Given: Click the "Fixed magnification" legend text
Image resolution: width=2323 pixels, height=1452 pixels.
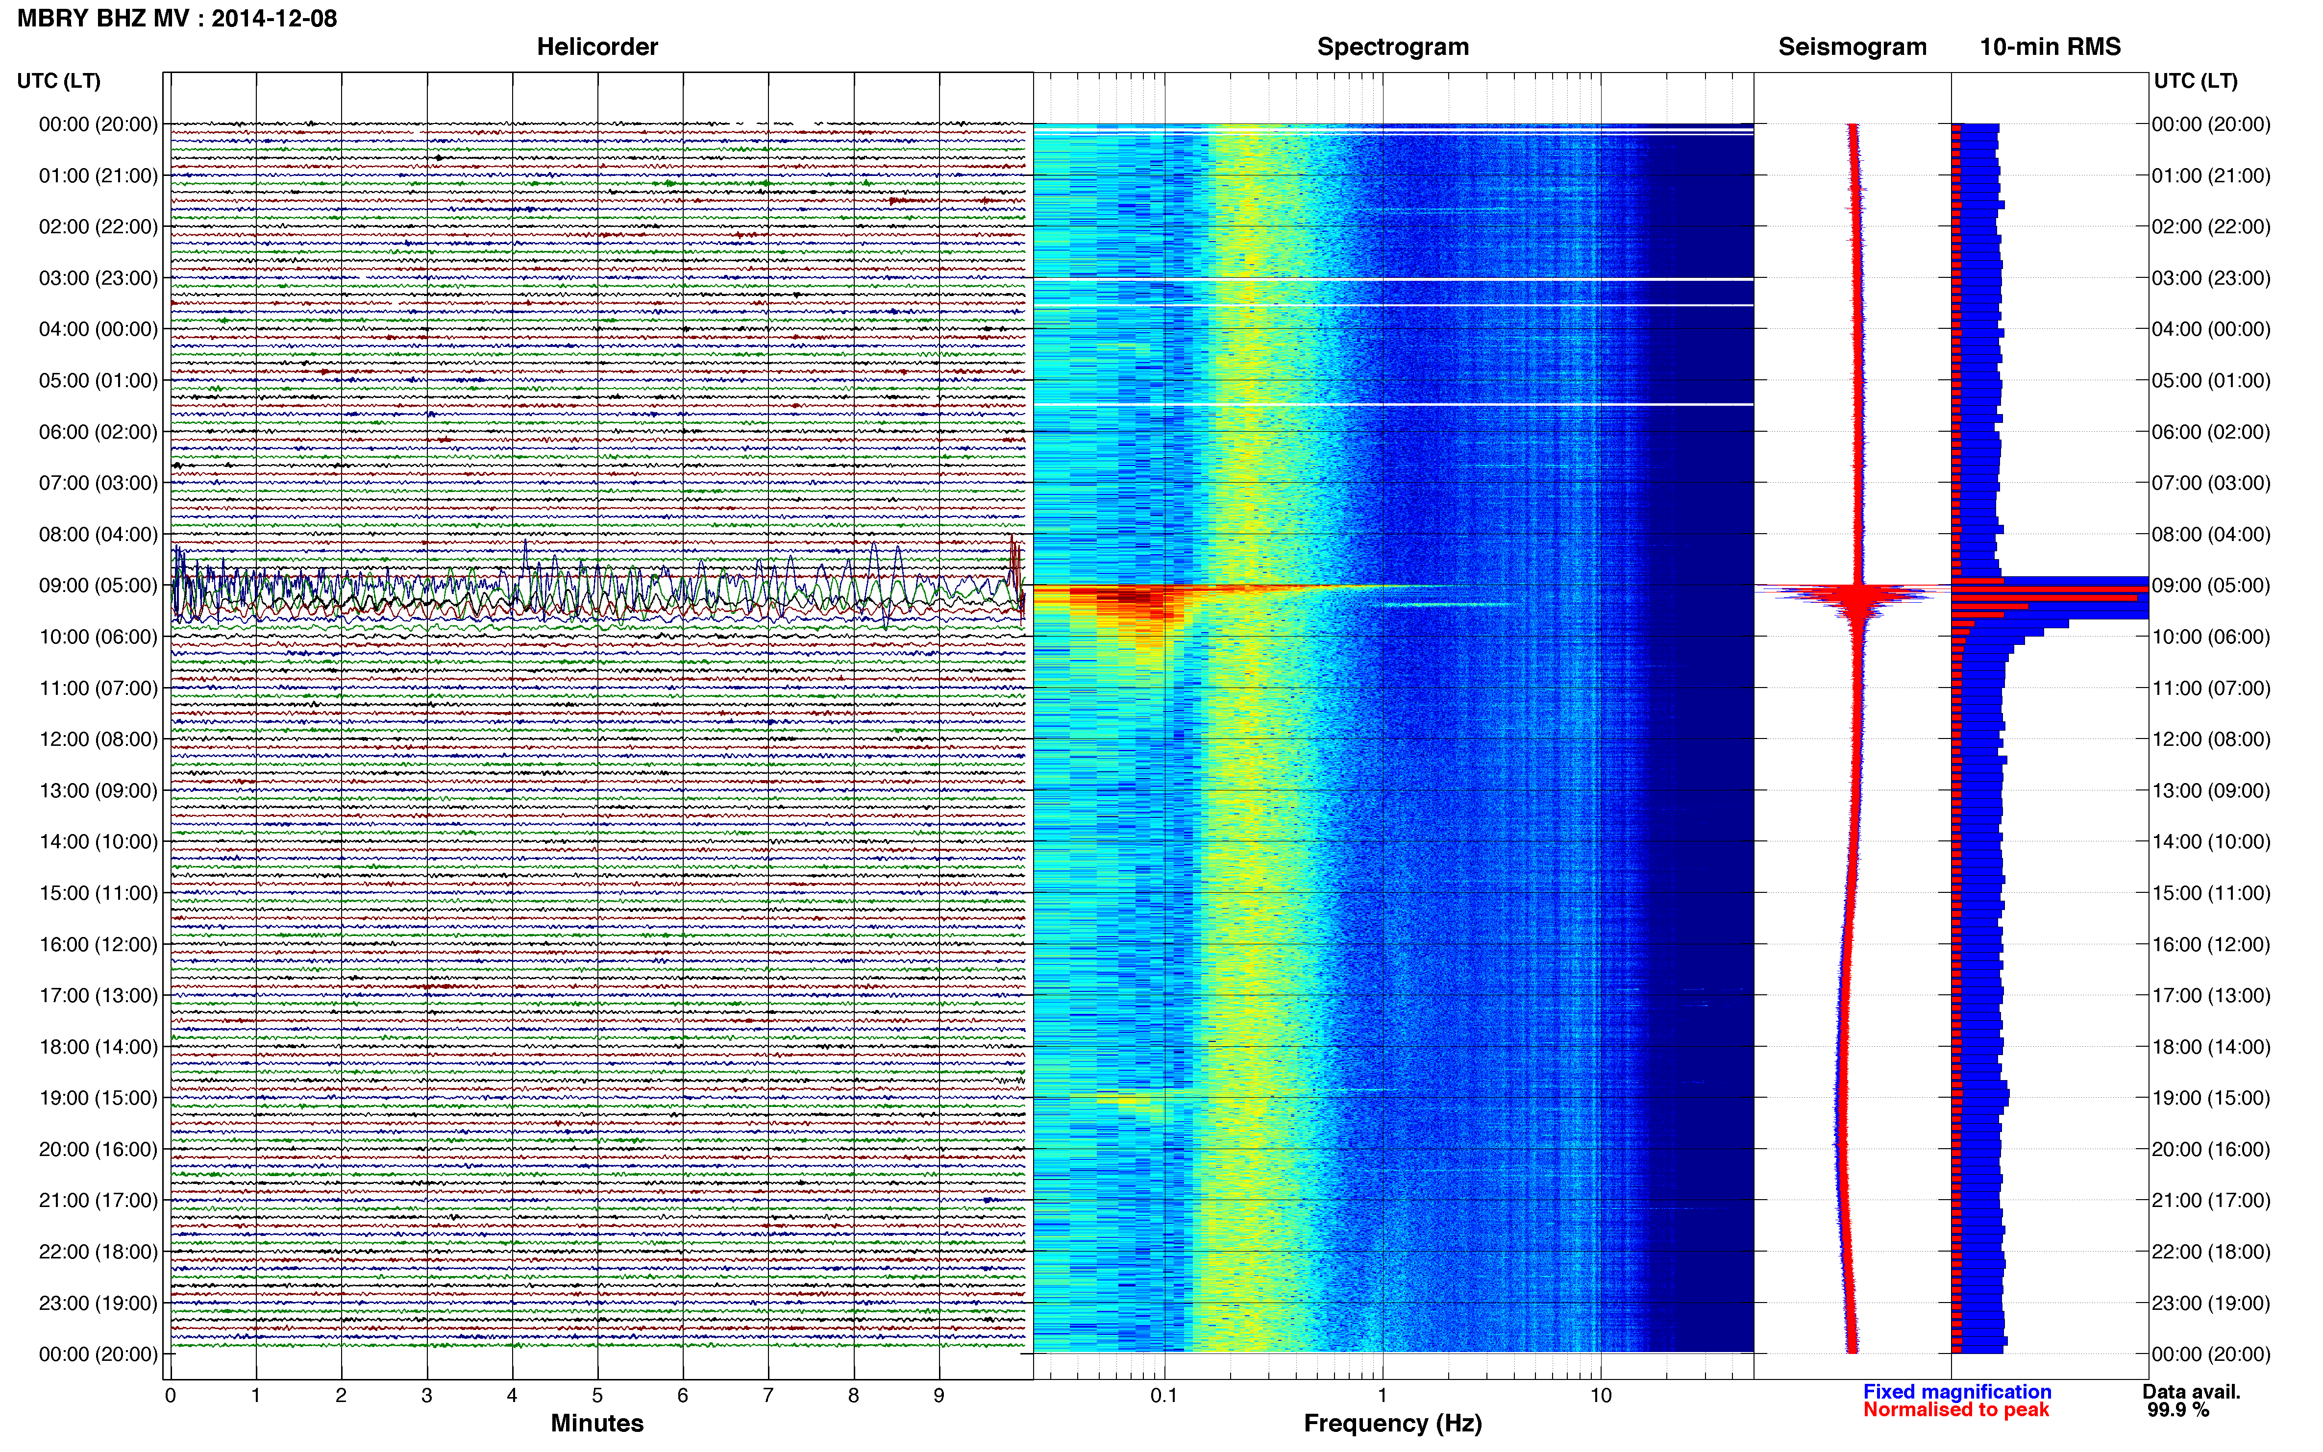Looking at the screenshot, I should click(x=1957, y=1392).
